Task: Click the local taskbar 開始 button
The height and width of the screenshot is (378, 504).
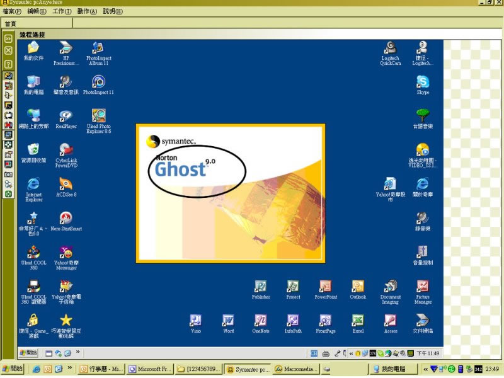Action: [13, 369]
